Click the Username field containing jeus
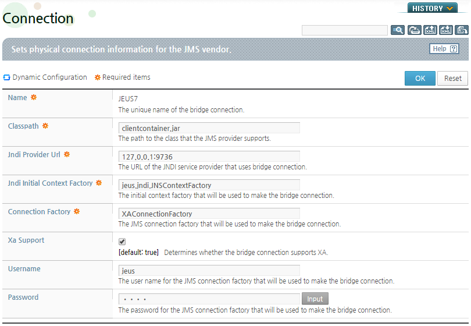The image size is (471, 326). pyautogui.click(x=209, y=270)
